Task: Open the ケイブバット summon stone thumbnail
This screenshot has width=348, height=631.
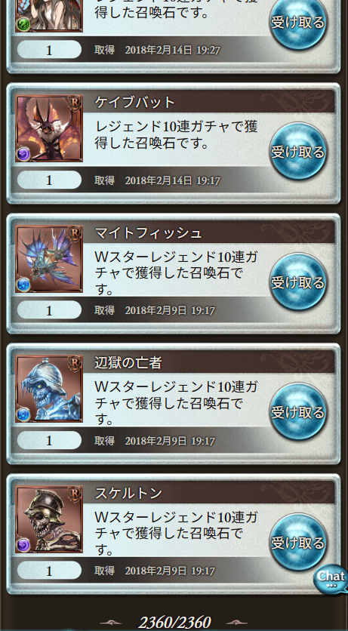Action: pos(49,128)
